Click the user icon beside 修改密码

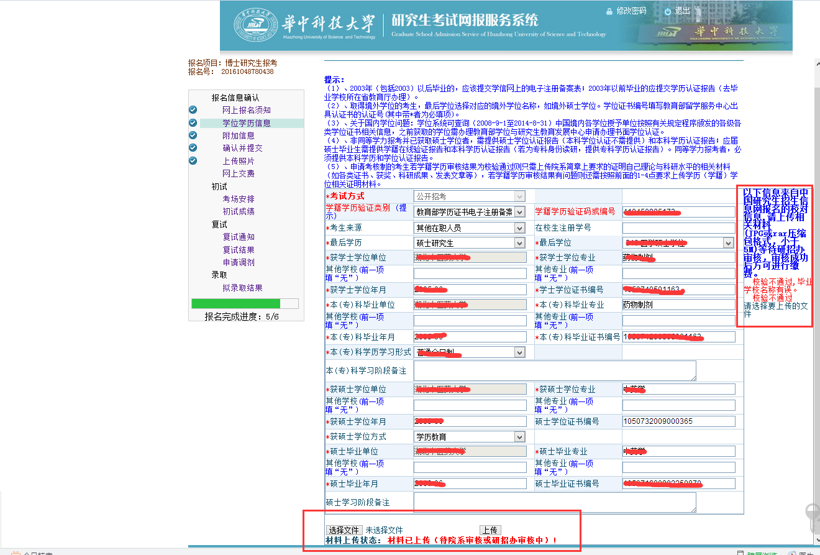pyautogui.click(x=609, y=11)
